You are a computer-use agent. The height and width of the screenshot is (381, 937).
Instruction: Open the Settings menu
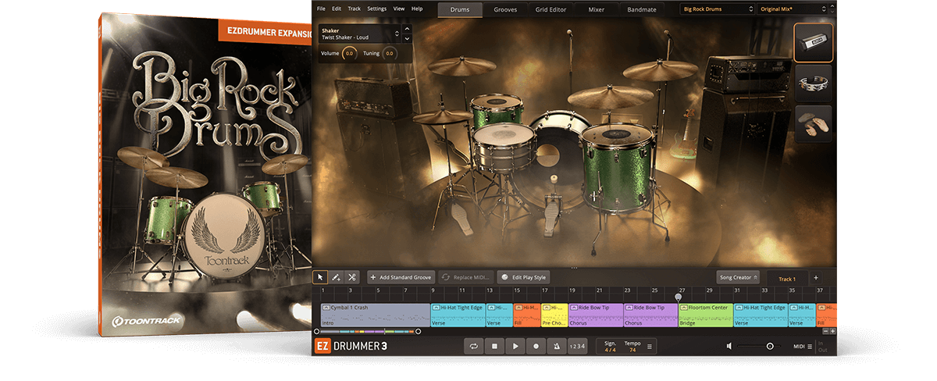click(376, 9)
